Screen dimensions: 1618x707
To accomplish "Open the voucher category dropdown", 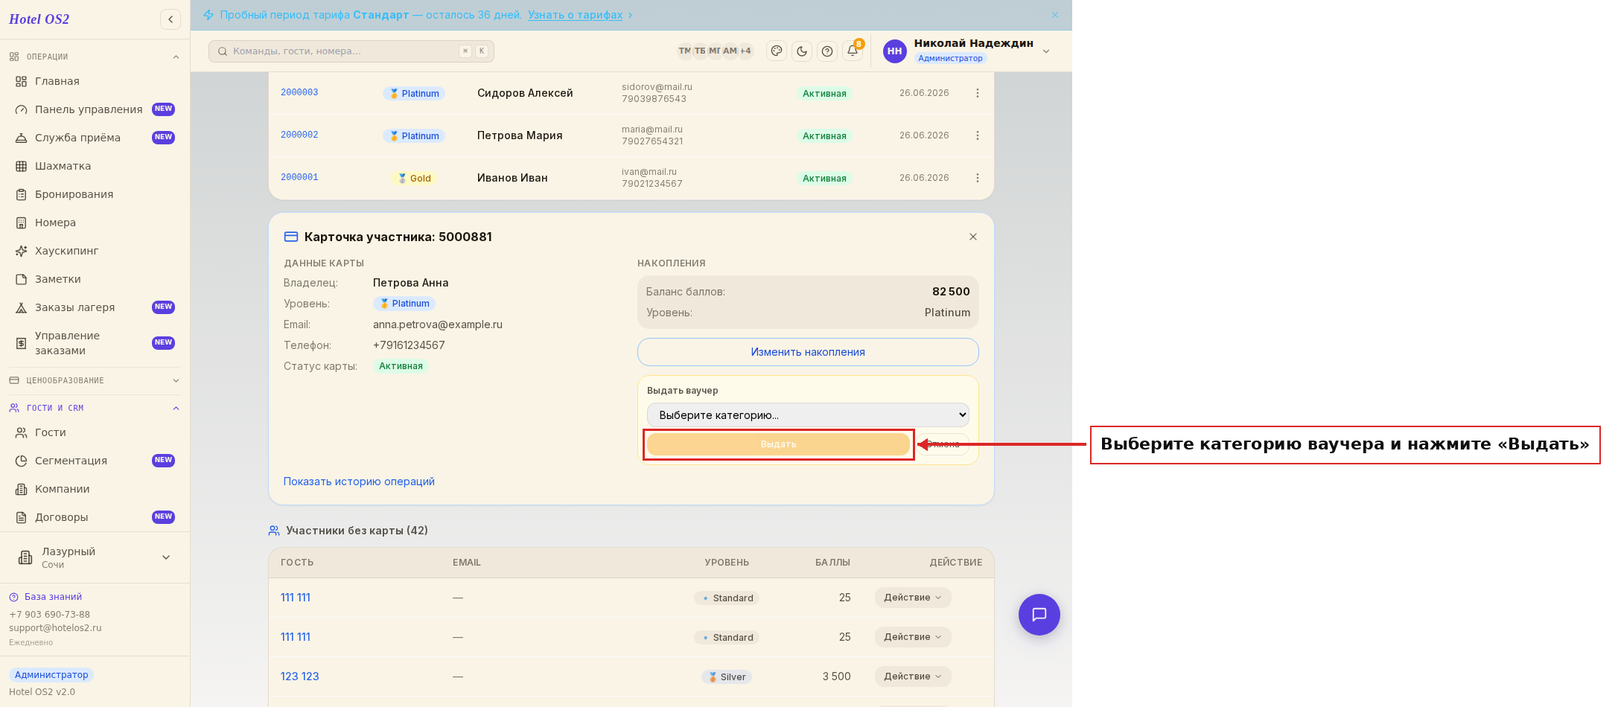I will 808,415.
